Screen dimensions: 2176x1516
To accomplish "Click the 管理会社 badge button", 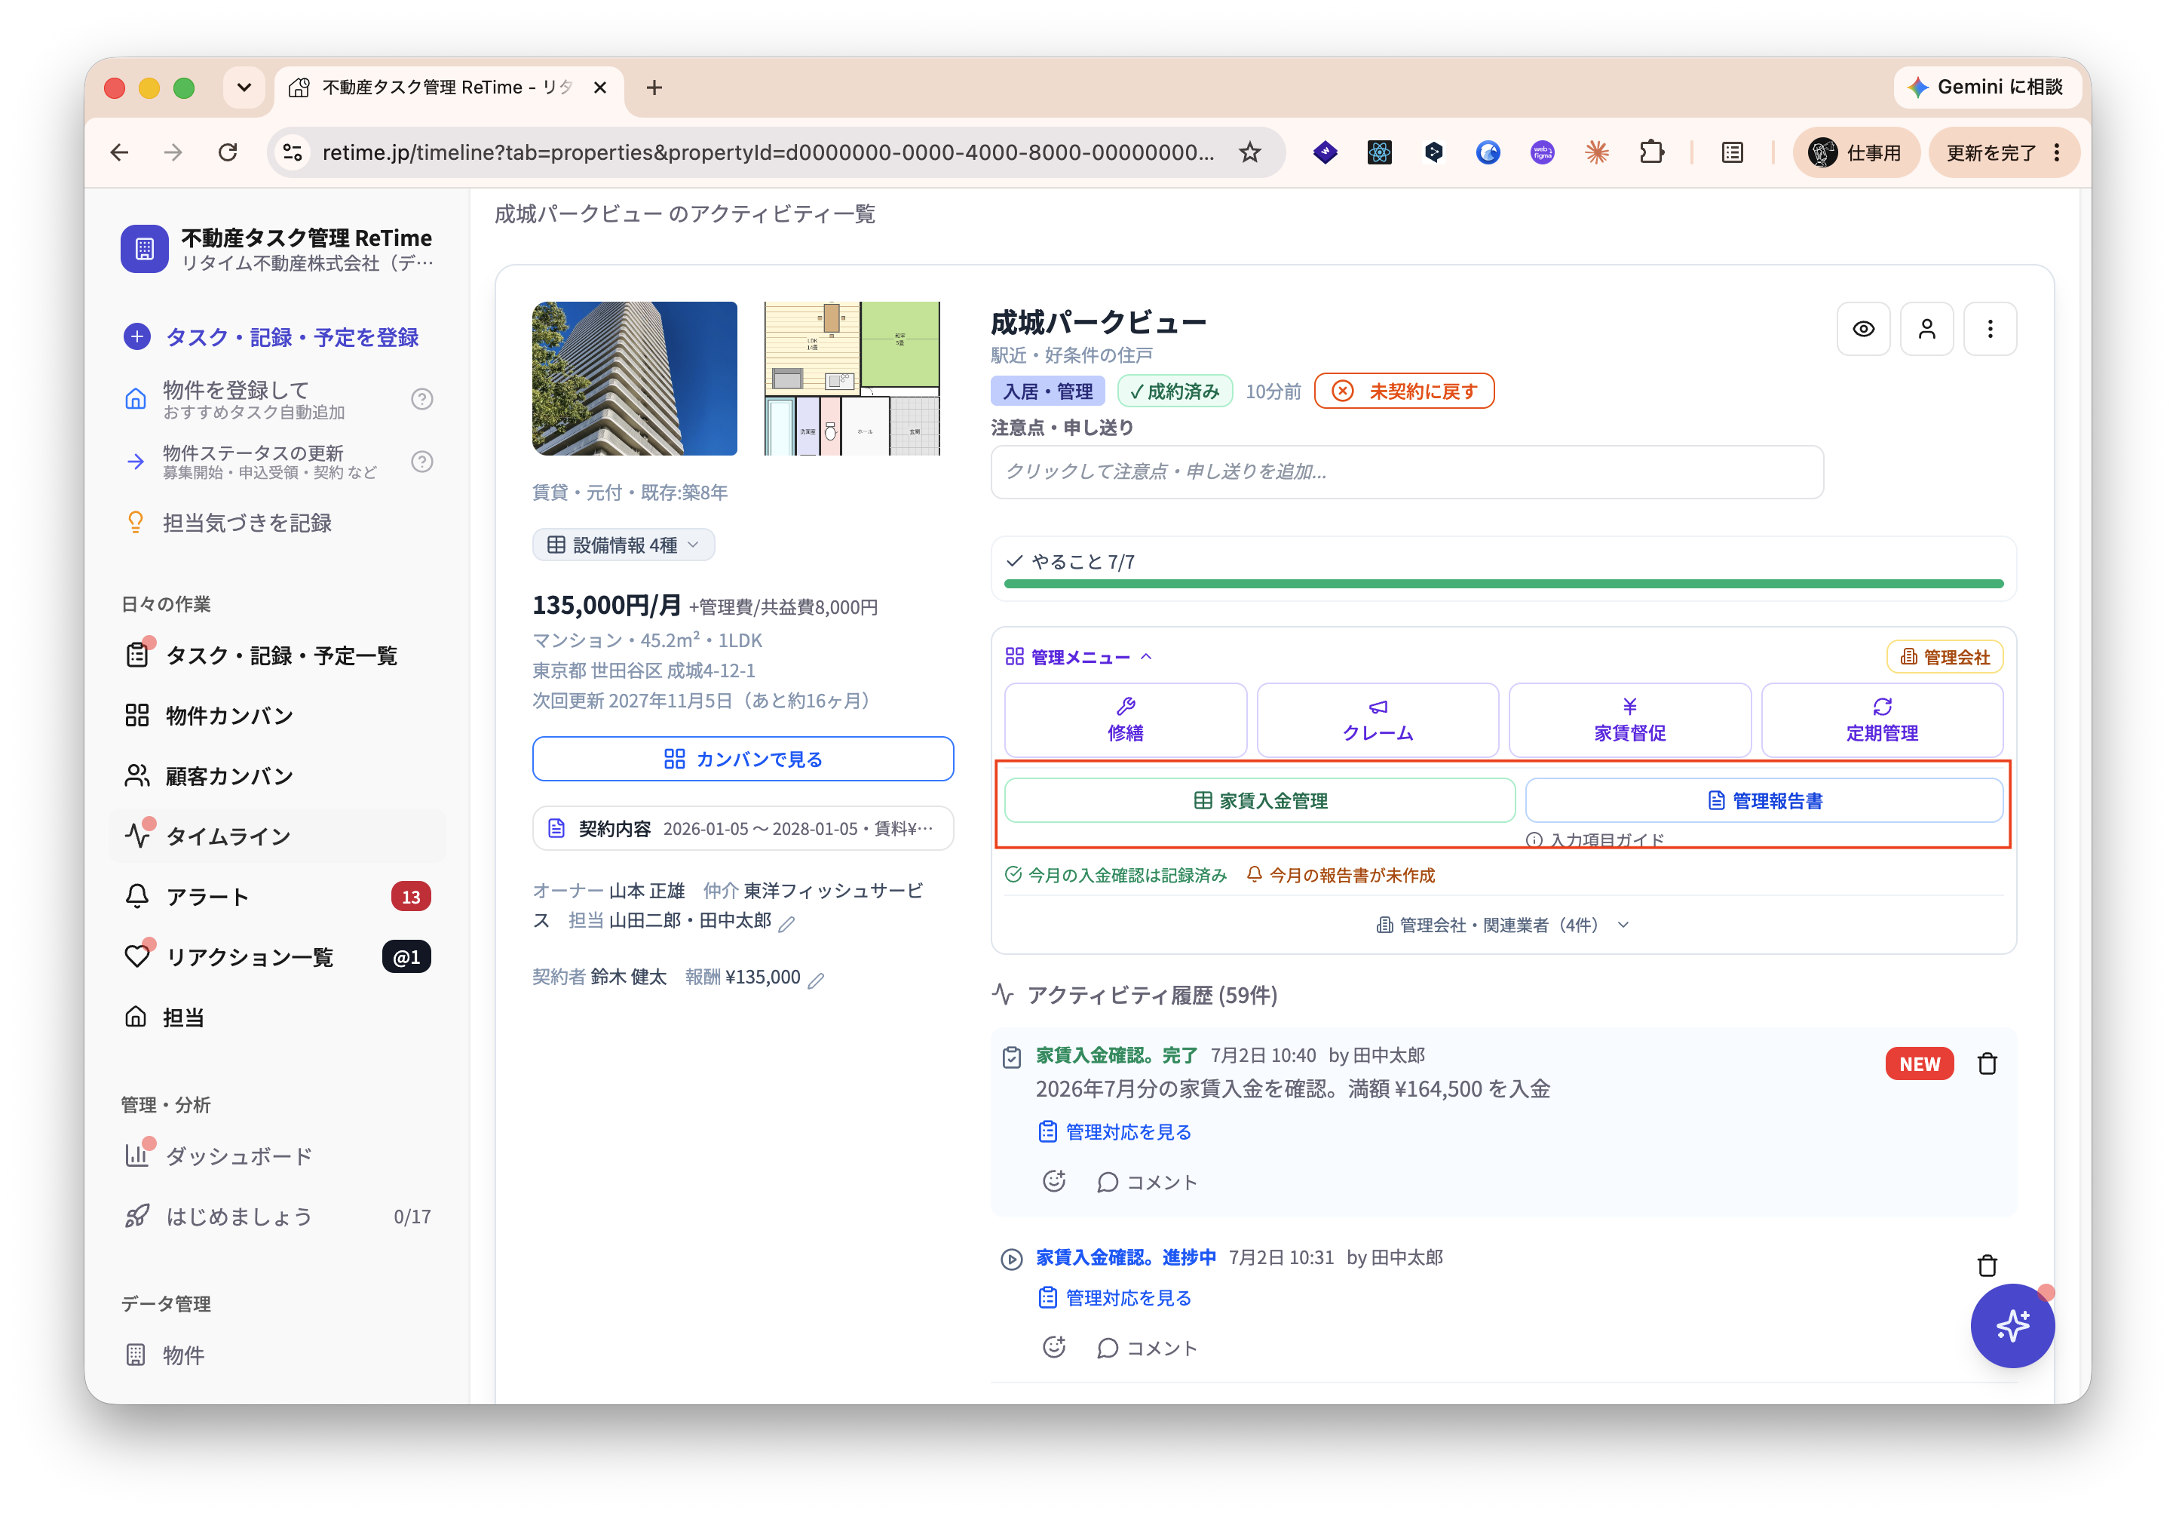I will [1945, 657].
